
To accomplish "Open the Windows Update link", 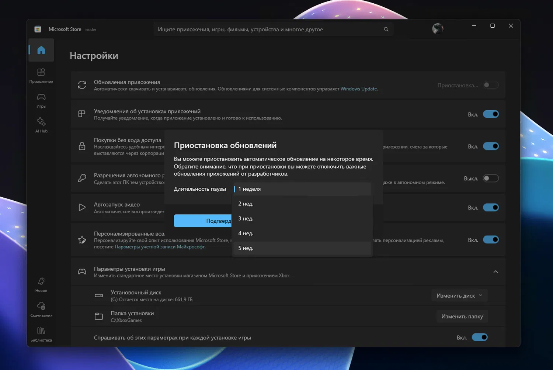I will pos(359,89).
